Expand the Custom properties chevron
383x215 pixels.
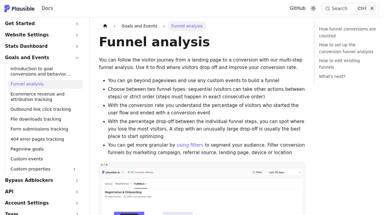74,169
